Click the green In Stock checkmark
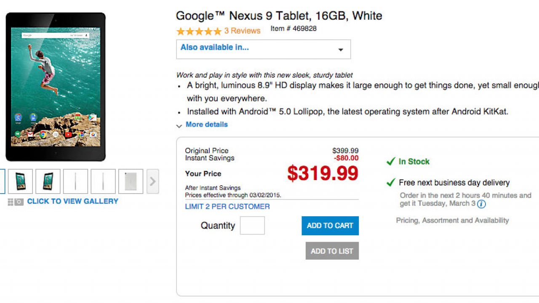The width and height of the screenshot is (539, 303). tap(391, 162)
